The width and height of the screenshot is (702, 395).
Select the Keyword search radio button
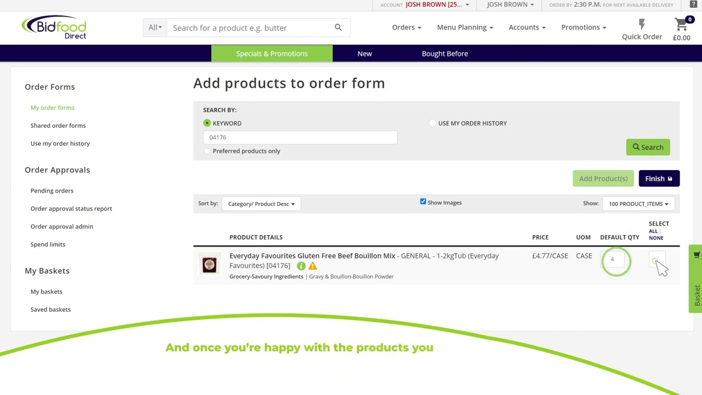coord(207,123)
